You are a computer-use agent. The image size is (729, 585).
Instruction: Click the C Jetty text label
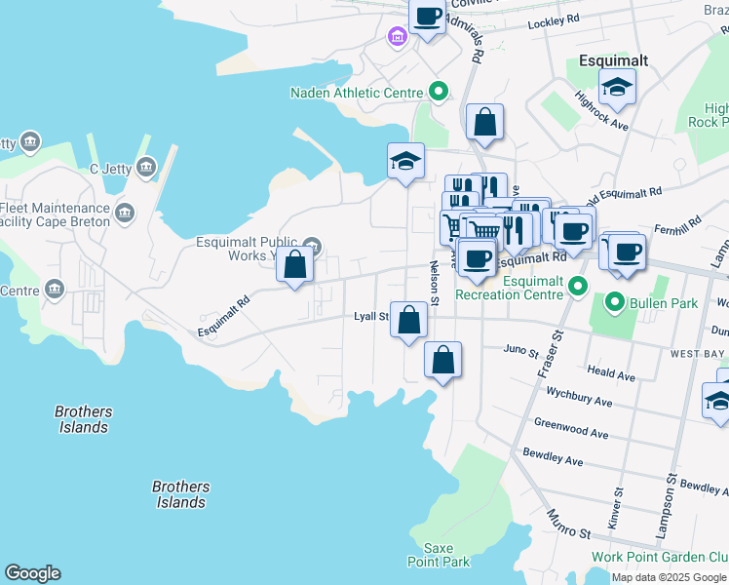111,169
